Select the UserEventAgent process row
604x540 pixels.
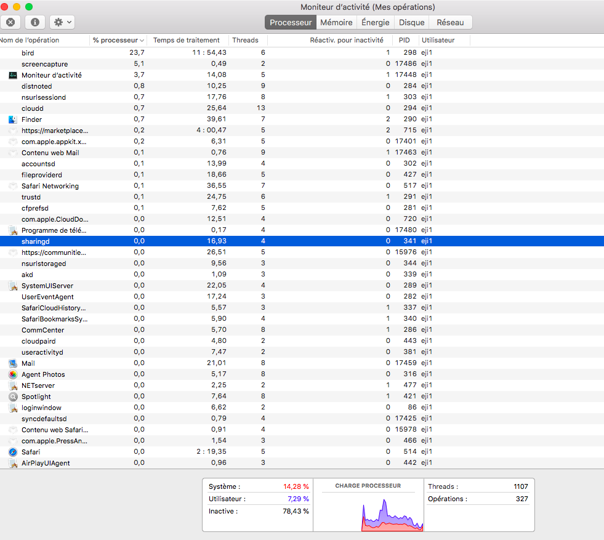(302, 297)
